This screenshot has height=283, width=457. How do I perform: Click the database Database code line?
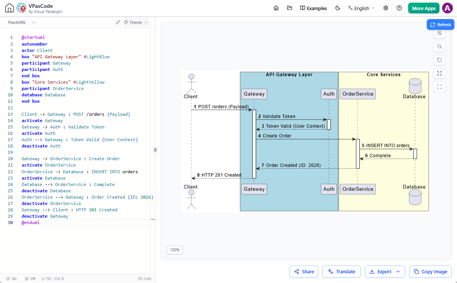43,95
